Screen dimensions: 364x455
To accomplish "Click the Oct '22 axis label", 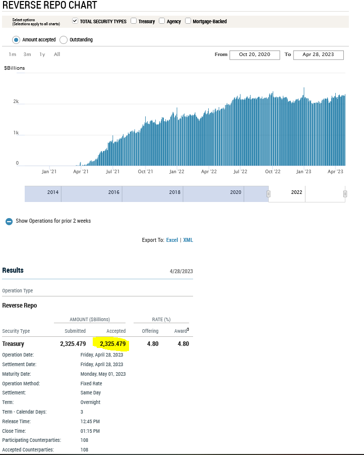I will click(273, 172).
